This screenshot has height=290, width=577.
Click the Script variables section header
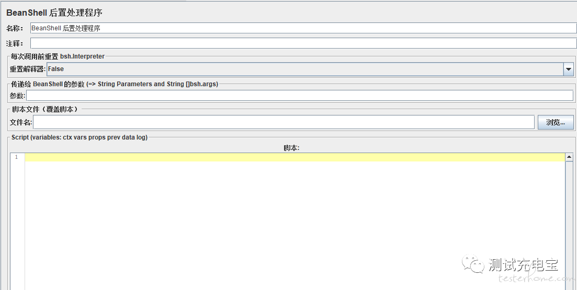80,137
